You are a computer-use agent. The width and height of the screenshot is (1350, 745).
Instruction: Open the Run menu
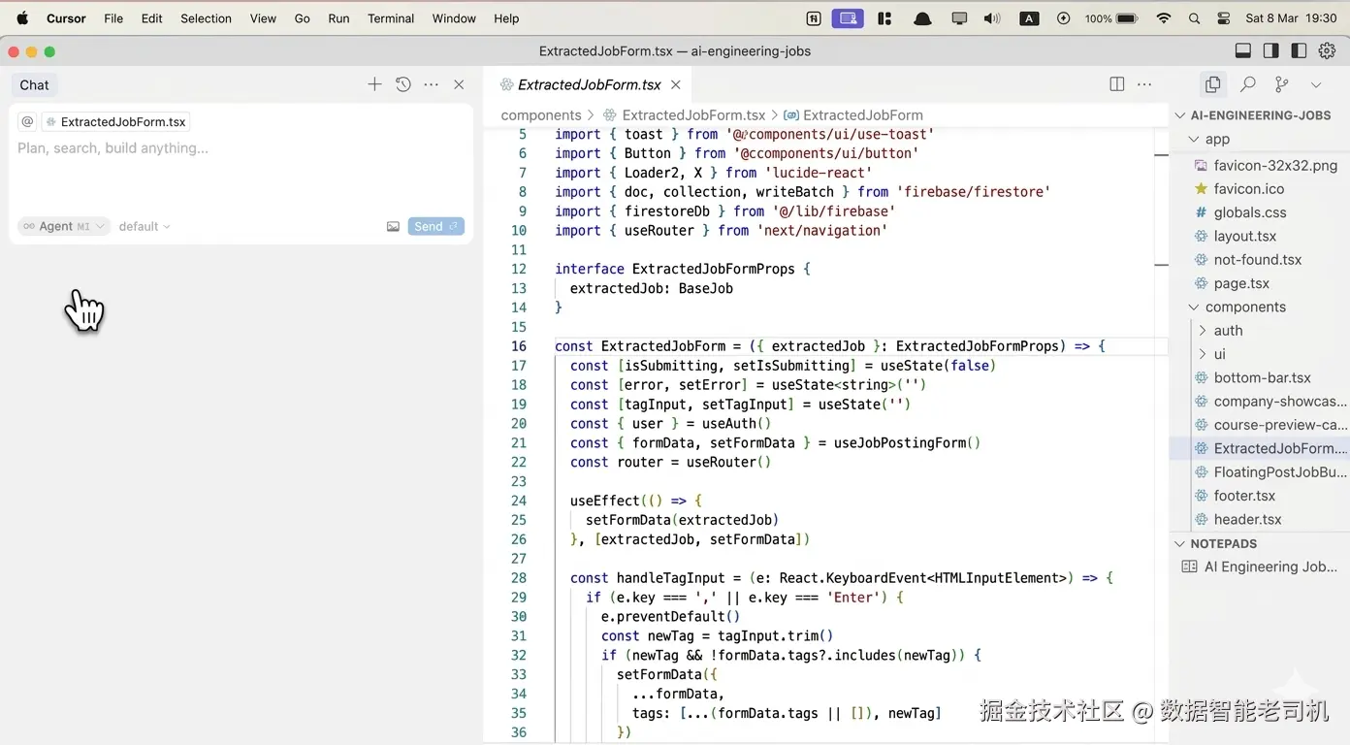click(x=338, y=18)
